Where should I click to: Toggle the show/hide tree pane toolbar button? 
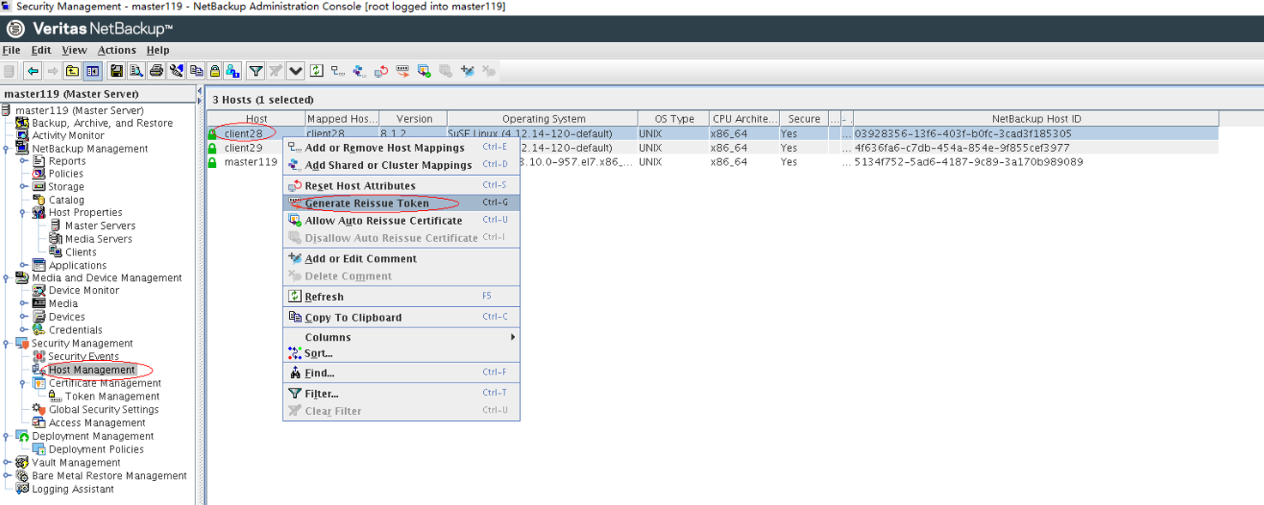(93, 71)
